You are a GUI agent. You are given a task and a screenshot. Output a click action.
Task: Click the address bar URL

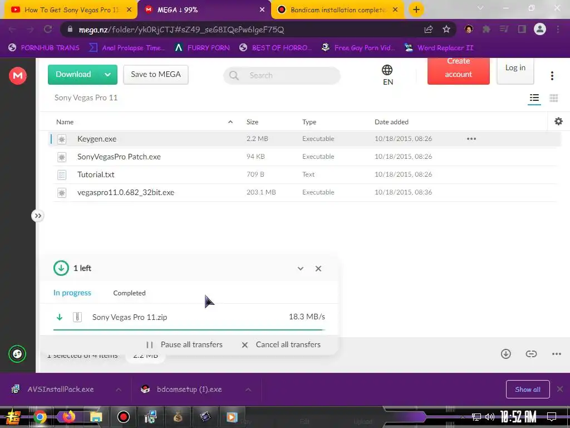point(181,30)
